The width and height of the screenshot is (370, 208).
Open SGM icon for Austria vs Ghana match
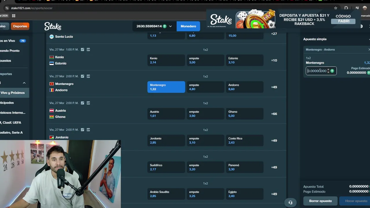88,103
